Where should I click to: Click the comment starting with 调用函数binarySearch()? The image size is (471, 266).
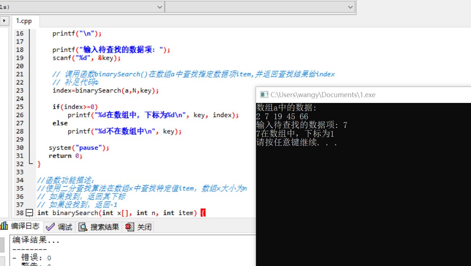coord(194,74)
